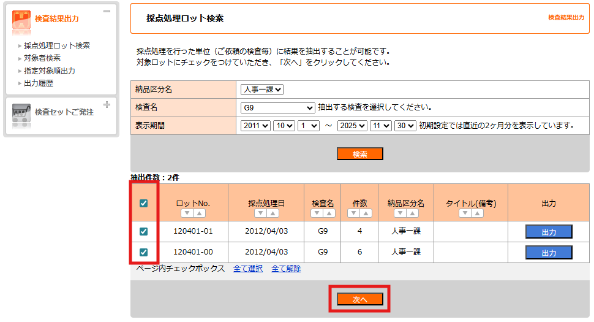Viewport: 594px width, 322px height.
Task: Open the 検査名 G9 dropdown
Action: pyautogui.click(x=277, y=107)
